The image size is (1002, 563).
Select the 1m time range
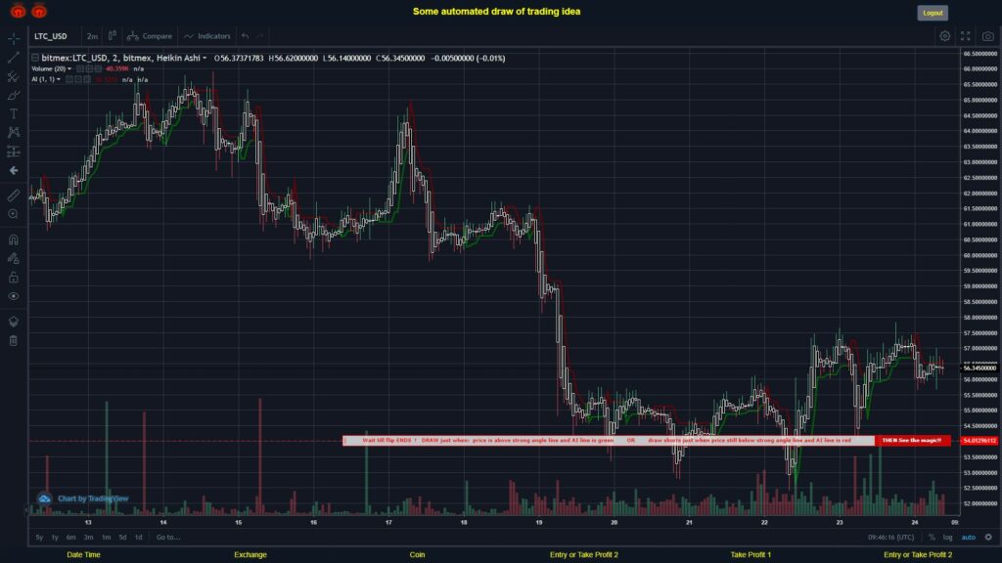pos(106,538)
